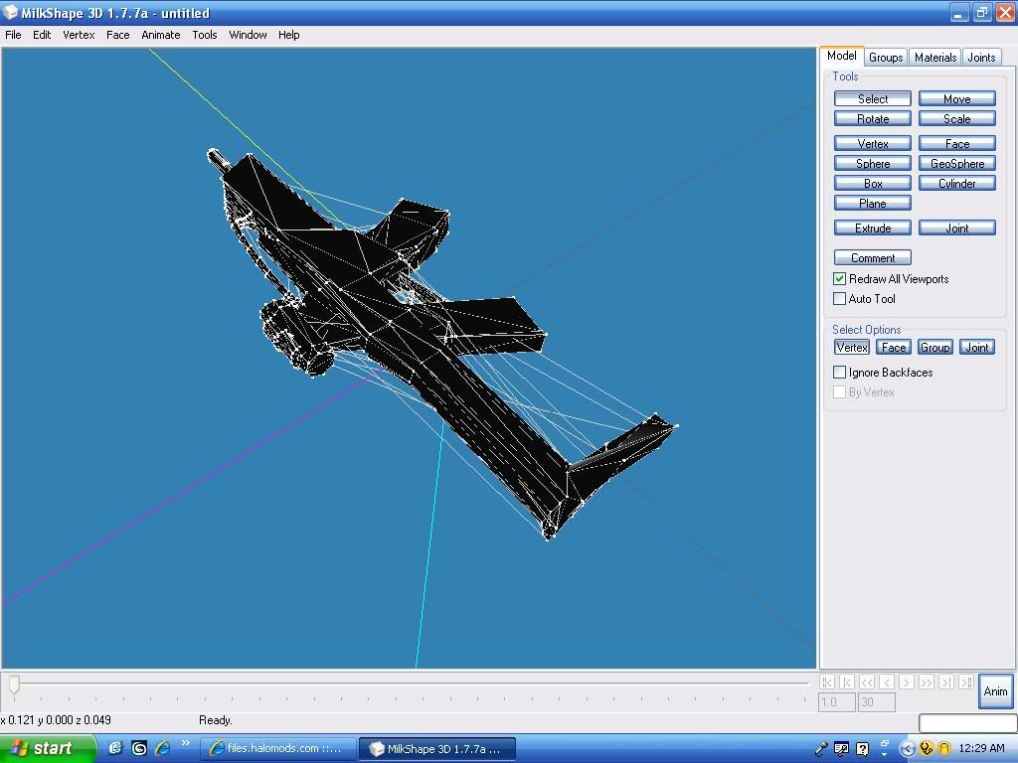The height and width of the screenshot is (763, 1018).
Task: Activate the Move tool button
Action: tap(957, 98)
